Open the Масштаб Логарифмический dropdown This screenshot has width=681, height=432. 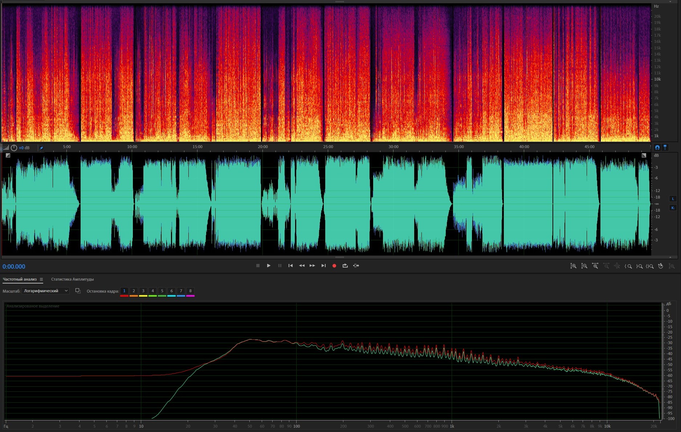coord(45,291)
